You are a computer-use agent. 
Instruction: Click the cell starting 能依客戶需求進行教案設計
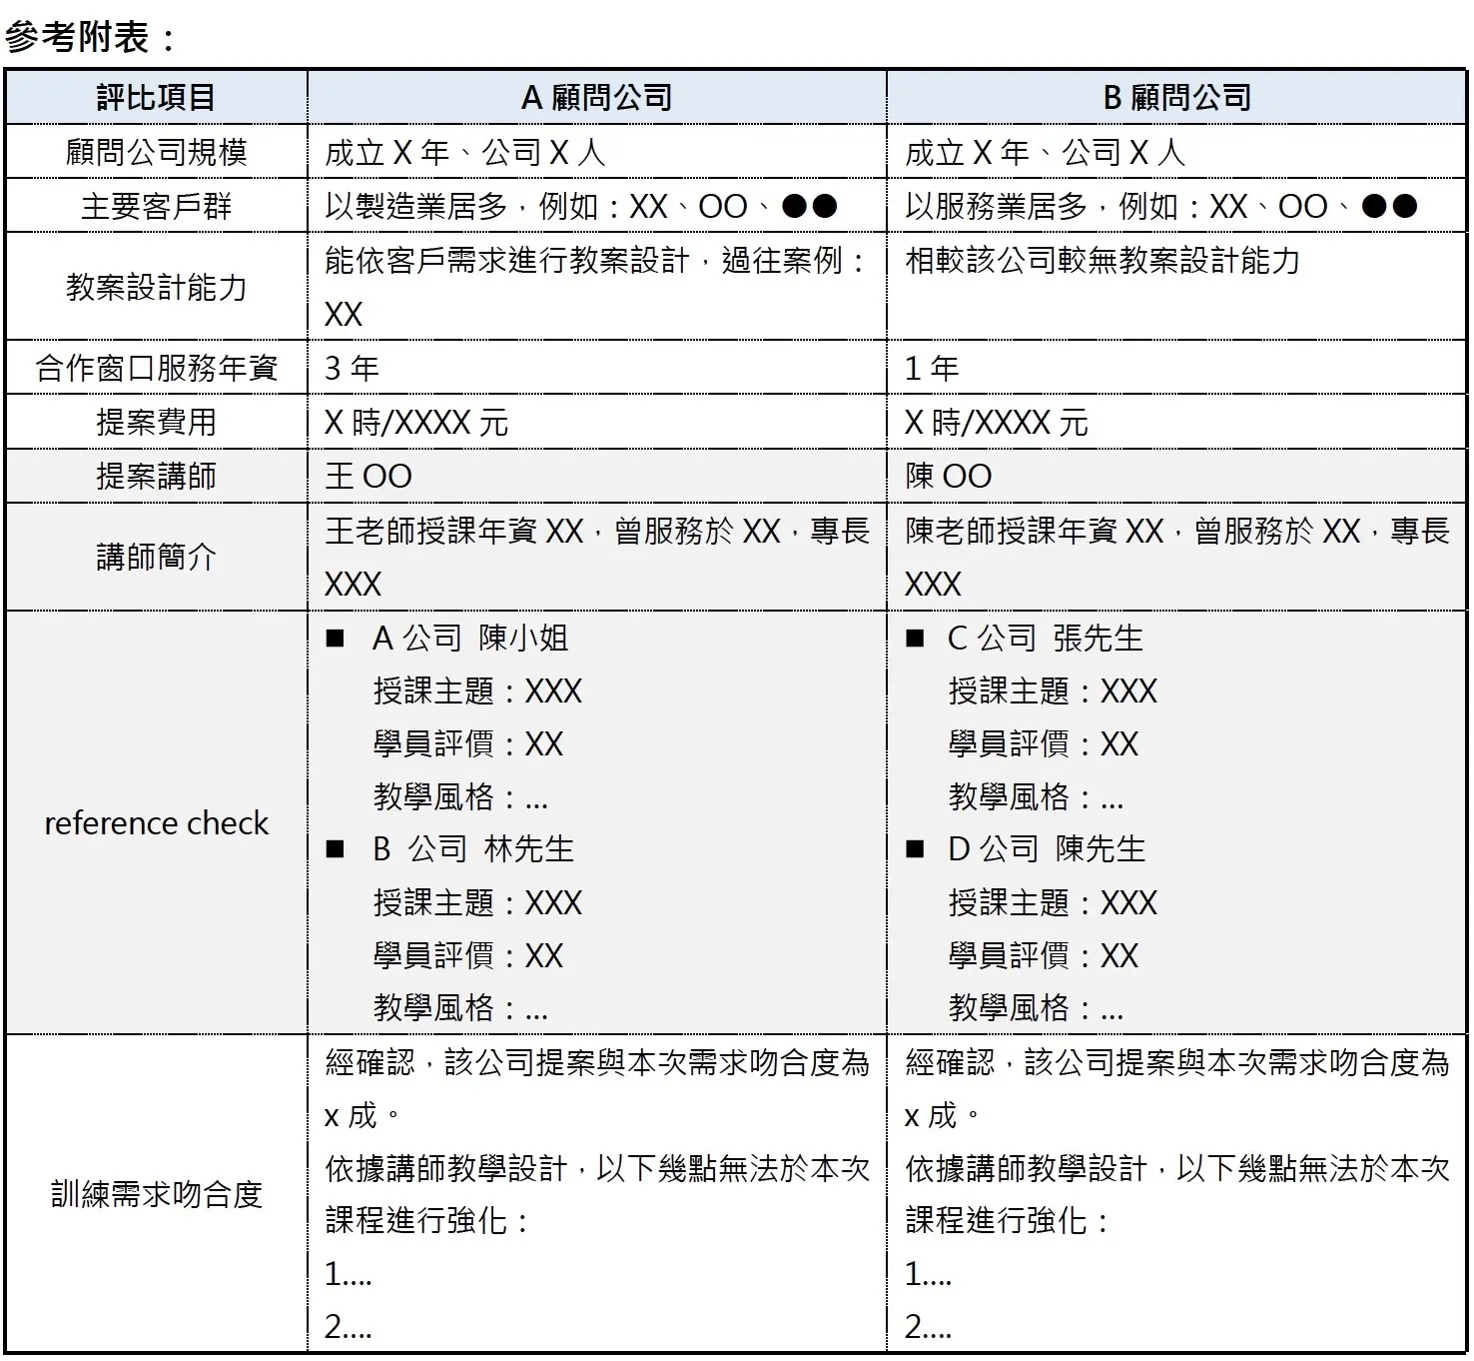click(x=597, y=287)
